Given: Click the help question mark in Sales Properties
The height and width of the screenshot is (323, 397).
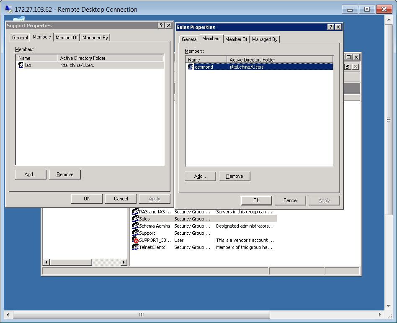Looking at the screenshot, I should pyautogui.click(x=331, y=27).
